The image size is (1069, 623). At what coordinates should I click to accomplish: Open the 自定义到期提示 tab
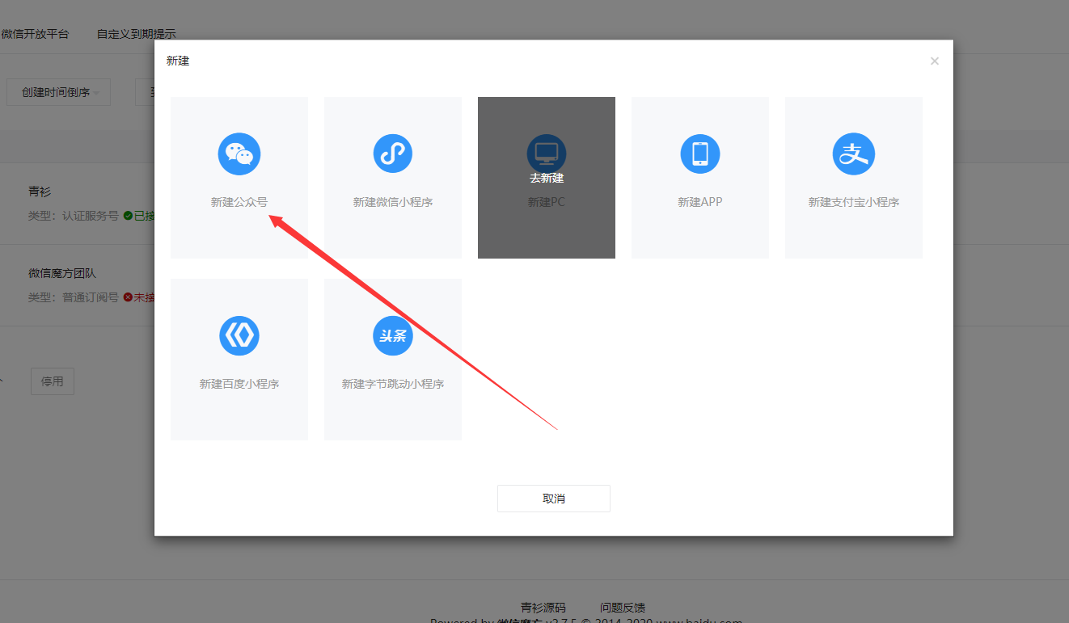click(136, 34)
